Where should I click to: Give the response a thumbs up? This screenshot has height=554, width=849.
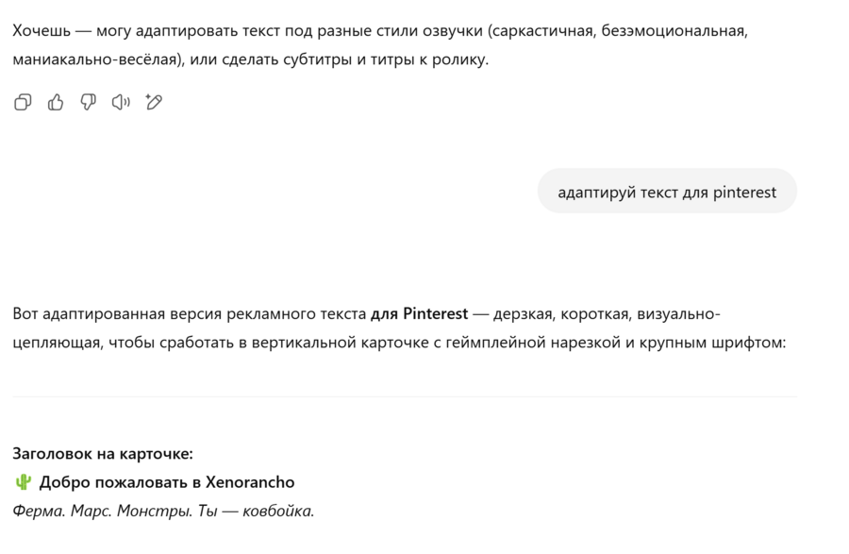point(56,102)
